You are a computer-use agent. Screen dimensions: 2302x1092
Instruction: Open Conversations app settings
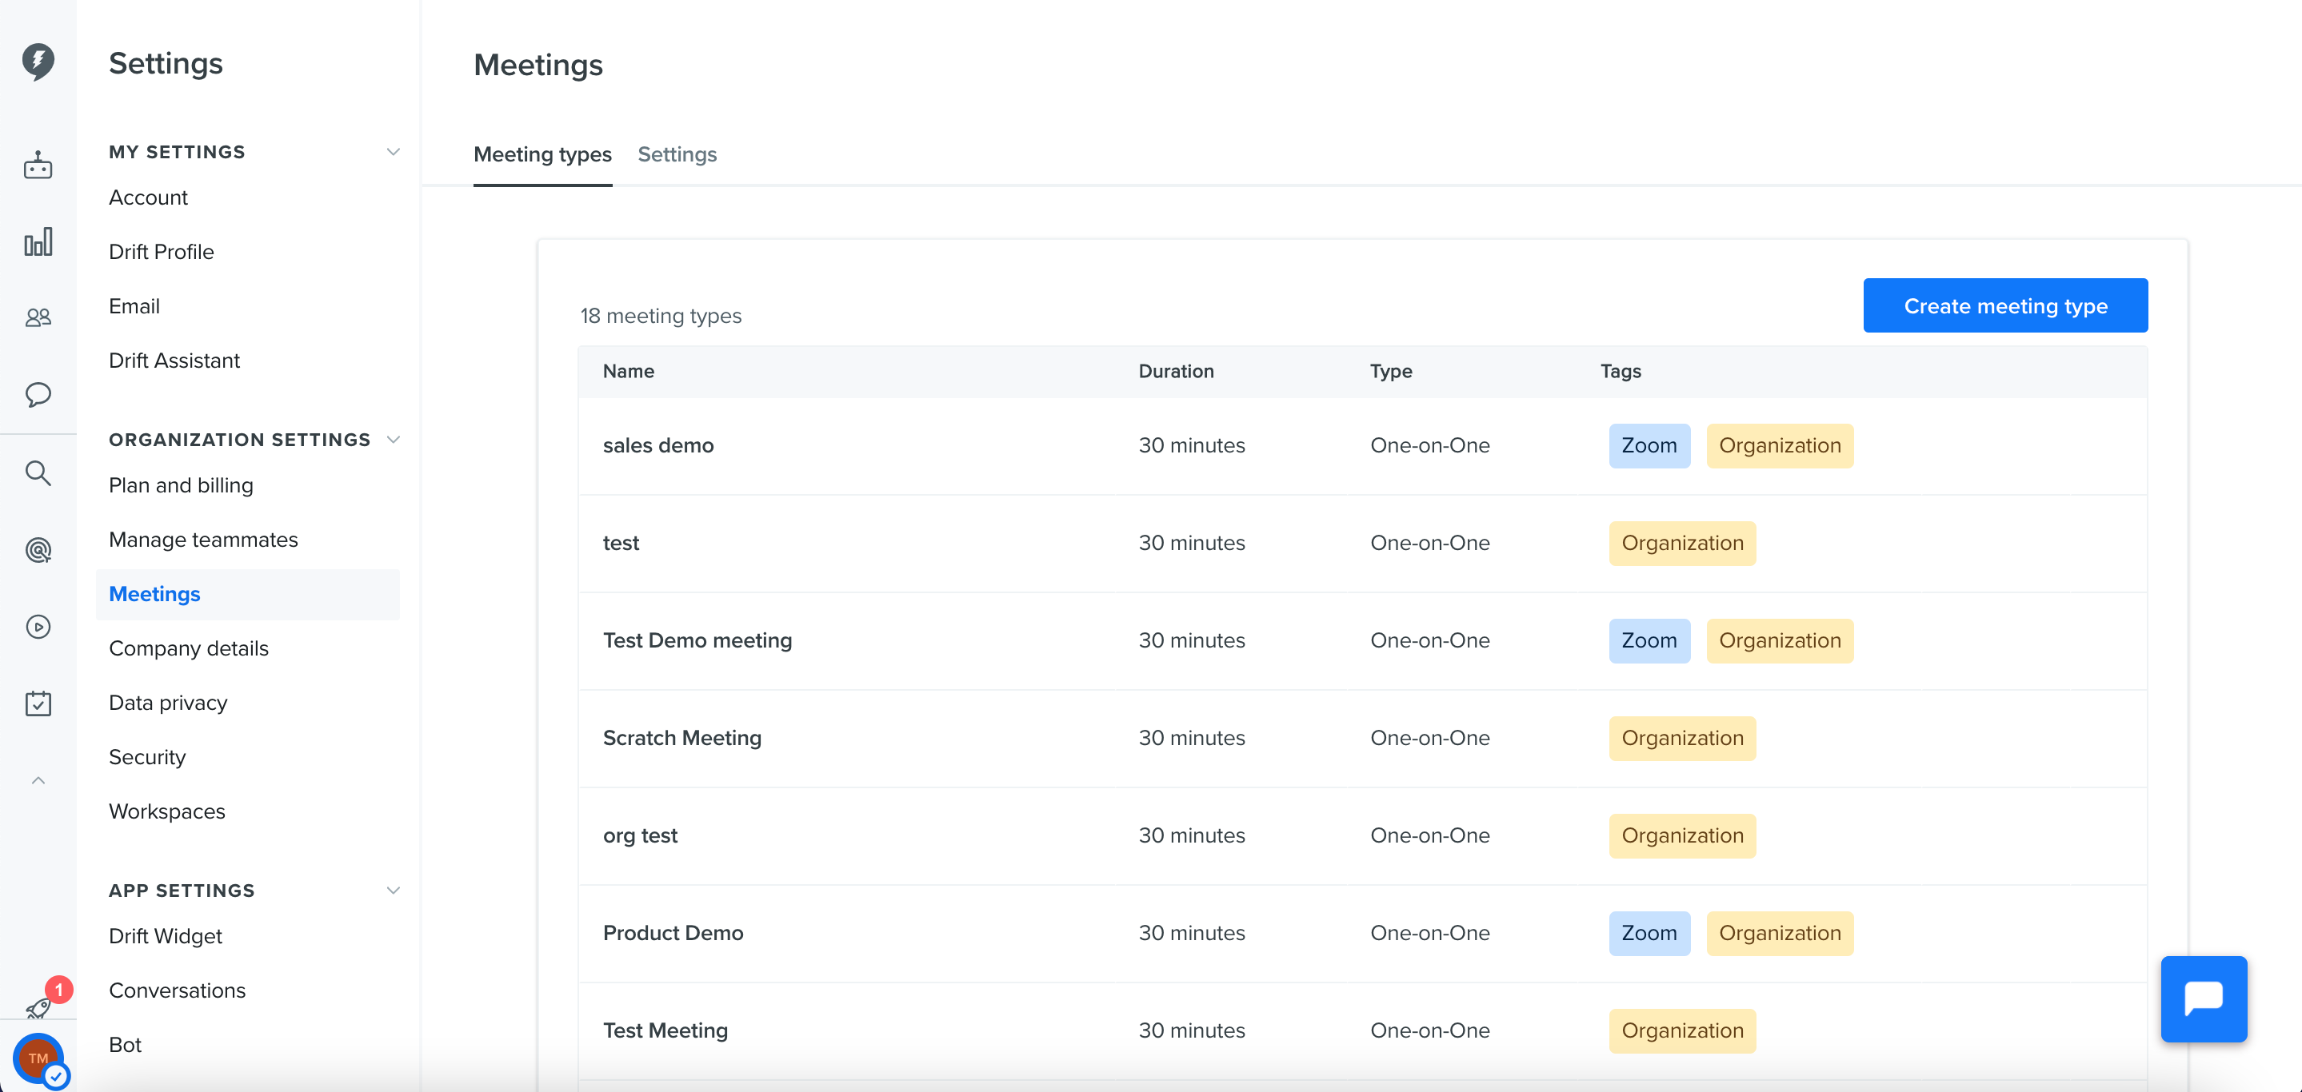click(x=177, y=991)
